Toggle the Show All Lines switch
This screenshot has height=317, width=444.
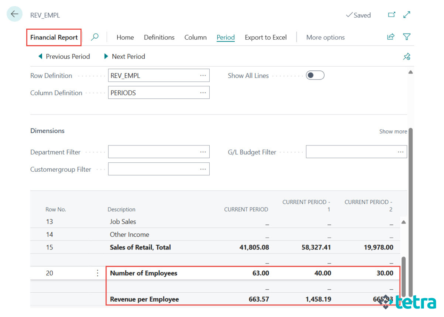(315, 75)
